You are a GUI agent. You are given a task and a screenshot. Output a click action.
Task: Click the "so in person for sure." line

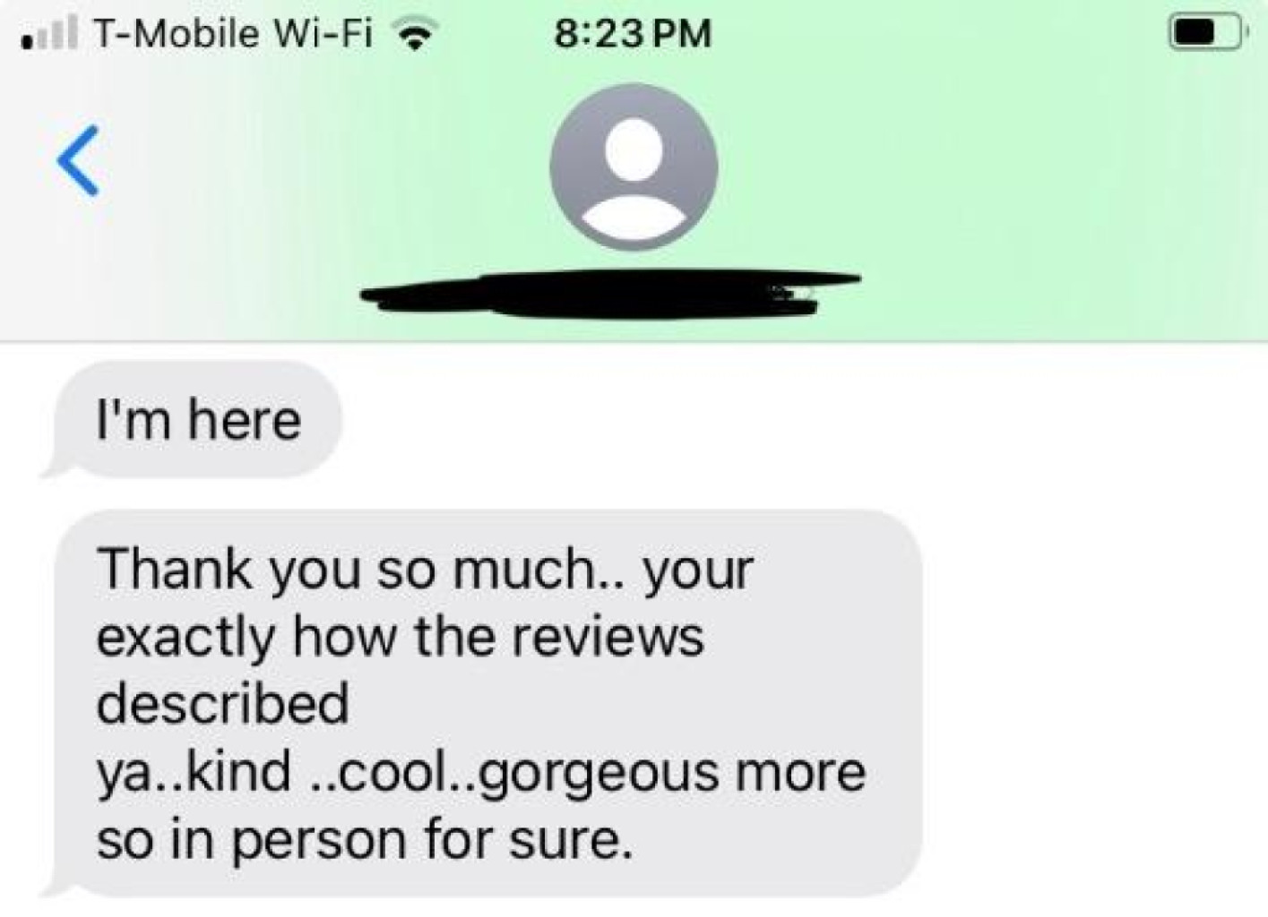pos(365,841)
